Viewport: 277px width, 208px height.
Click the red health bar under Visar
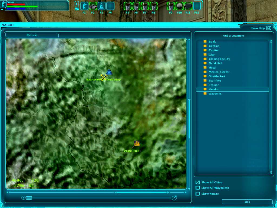coord(16,4)
